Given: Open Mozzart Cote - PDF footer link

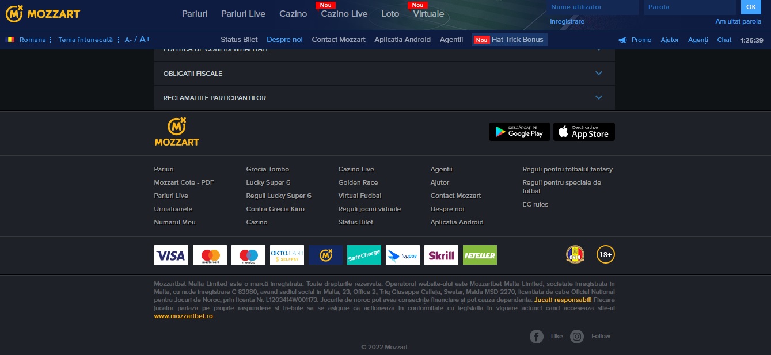Looking at the screenshot, I should coord(184,182).
